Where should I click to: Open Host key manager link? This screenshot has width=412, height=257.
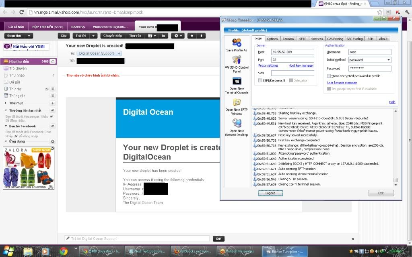(x=301, y=65)
